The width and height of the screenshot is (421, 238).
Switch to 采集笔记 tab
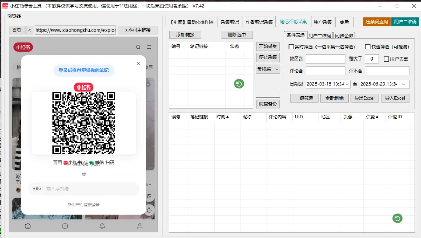pos(229,22)
